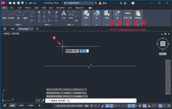Switch to the 插入 ribbon tab
Screen dimensions: 172x109
[12, 8]
